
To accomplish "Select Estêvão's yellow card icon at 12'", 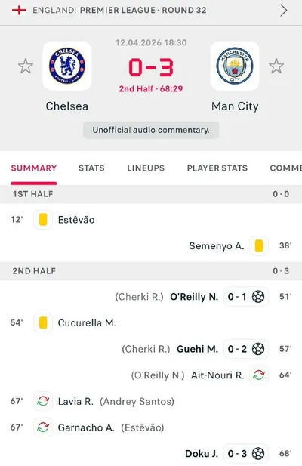I will coord(43,220).
